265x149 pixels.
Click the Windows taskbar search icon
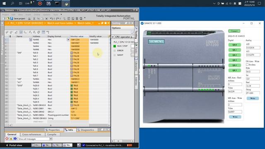coord(12,3)
